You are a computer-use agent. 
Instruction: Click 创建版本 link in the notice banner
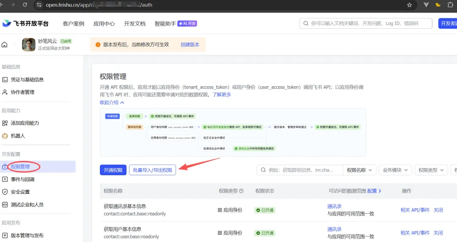pyautogui.click(x=190, y=44)
